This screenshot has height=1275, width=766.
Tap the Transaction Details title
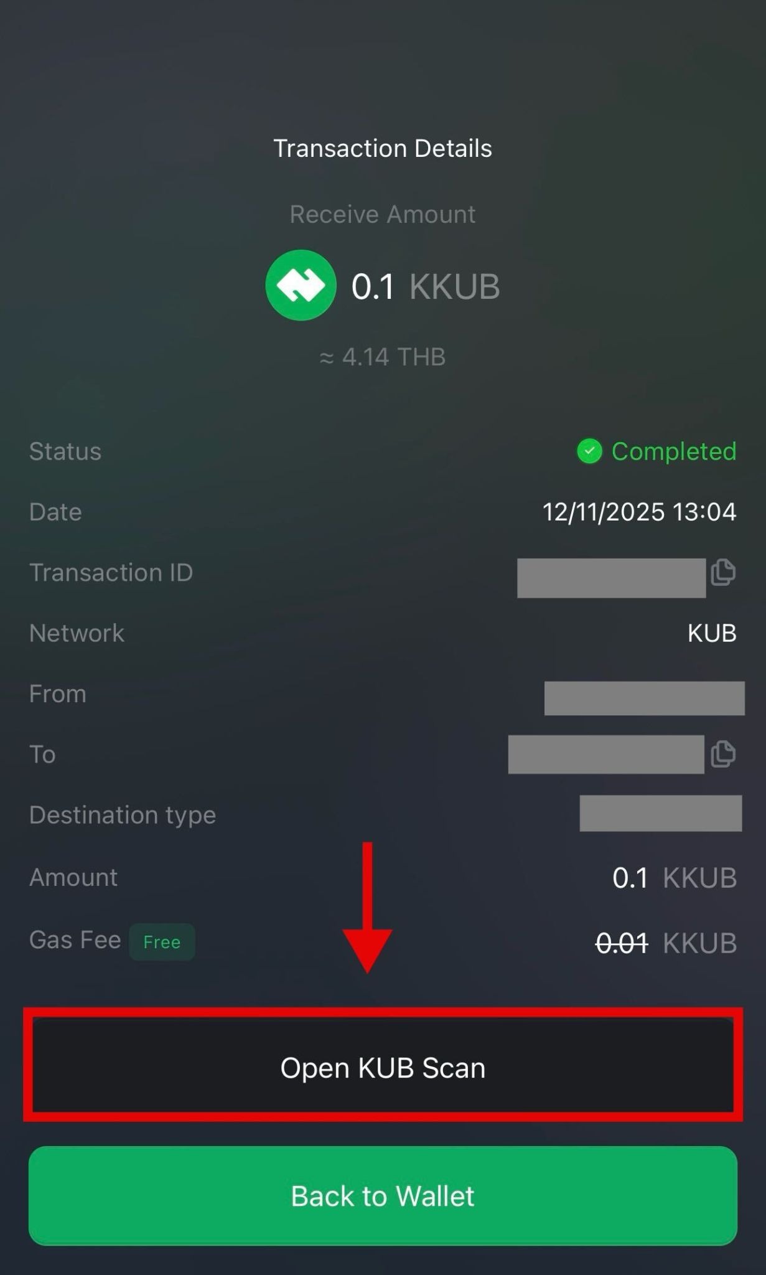click(383, 148)
